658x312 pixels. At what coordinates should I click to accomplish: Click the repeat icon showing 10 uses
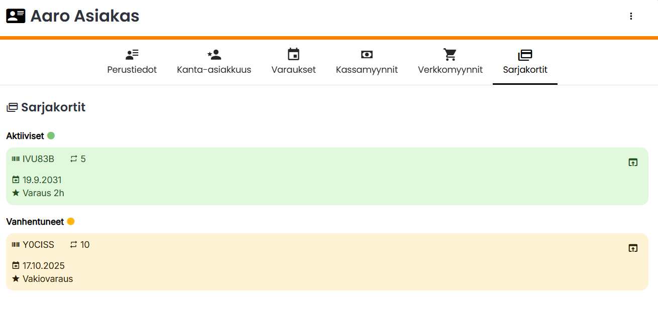(74, 245)
